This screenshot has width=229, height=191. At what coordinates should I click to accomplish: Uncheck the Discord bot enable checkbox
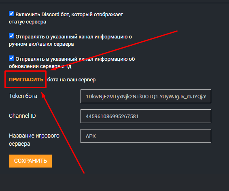click(11, 14)
